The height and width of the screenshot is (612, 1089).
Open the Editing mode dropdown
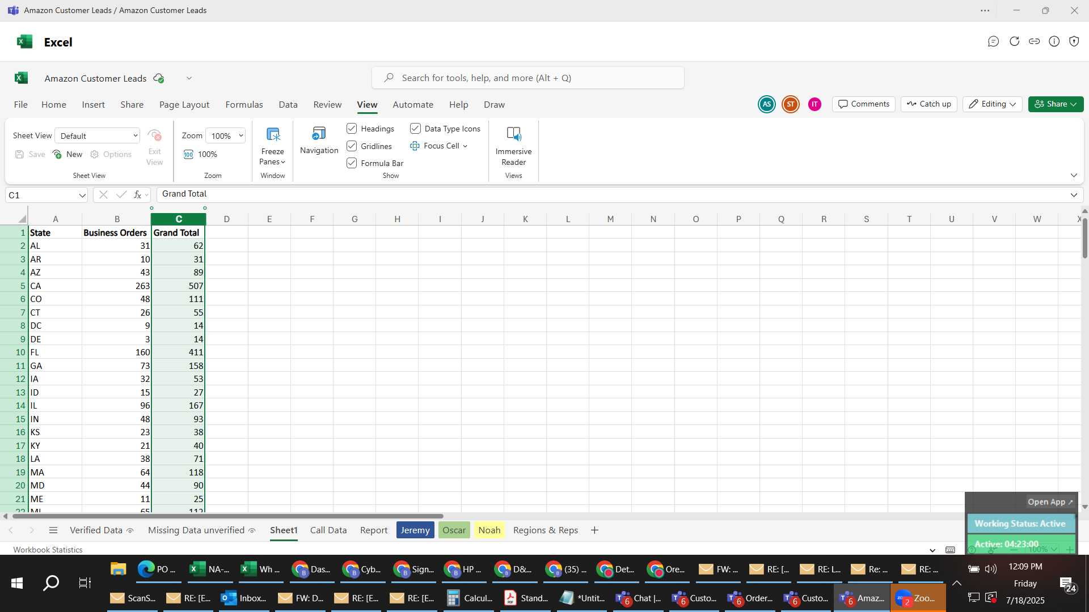[x=992, y=104]
